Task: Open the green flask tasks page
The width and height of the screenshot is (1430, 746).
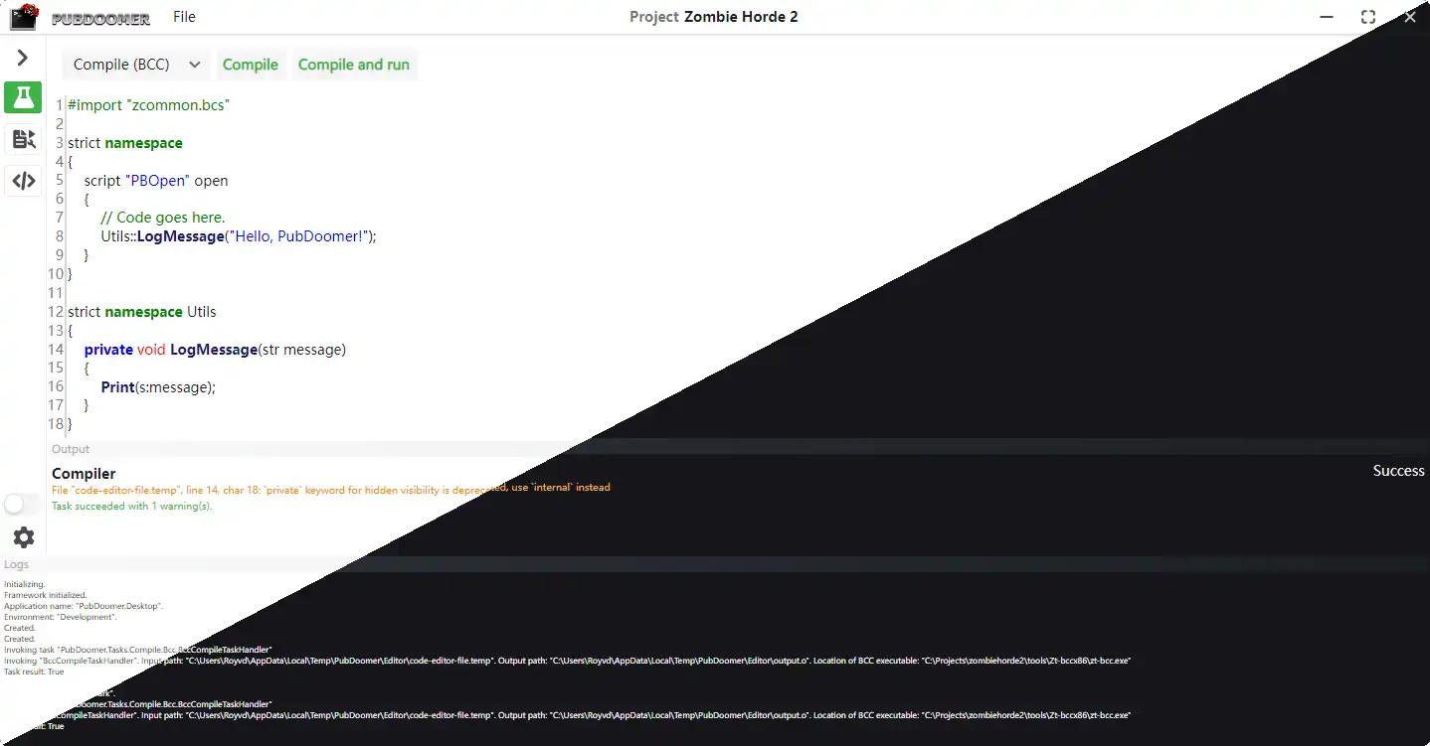Action: coord(23,97)
